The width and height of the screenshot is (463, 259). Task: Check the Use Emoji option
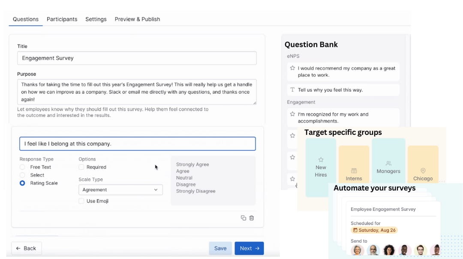[x=81, y=201]
